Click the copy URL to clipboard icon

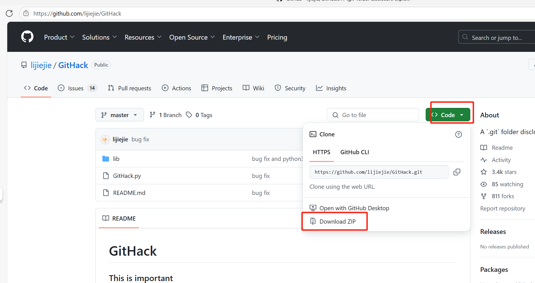point(457,172)
